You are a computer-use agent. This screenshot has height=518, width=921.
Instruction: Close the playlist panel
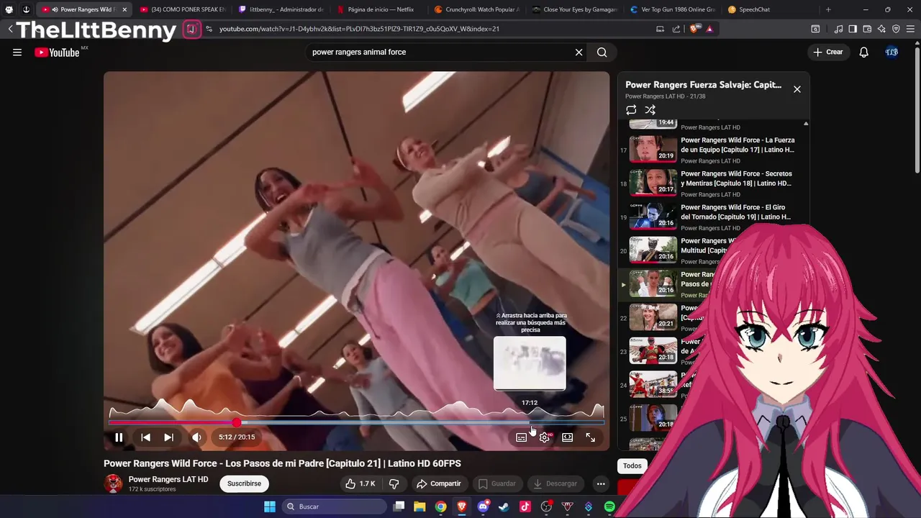point(797,89)
